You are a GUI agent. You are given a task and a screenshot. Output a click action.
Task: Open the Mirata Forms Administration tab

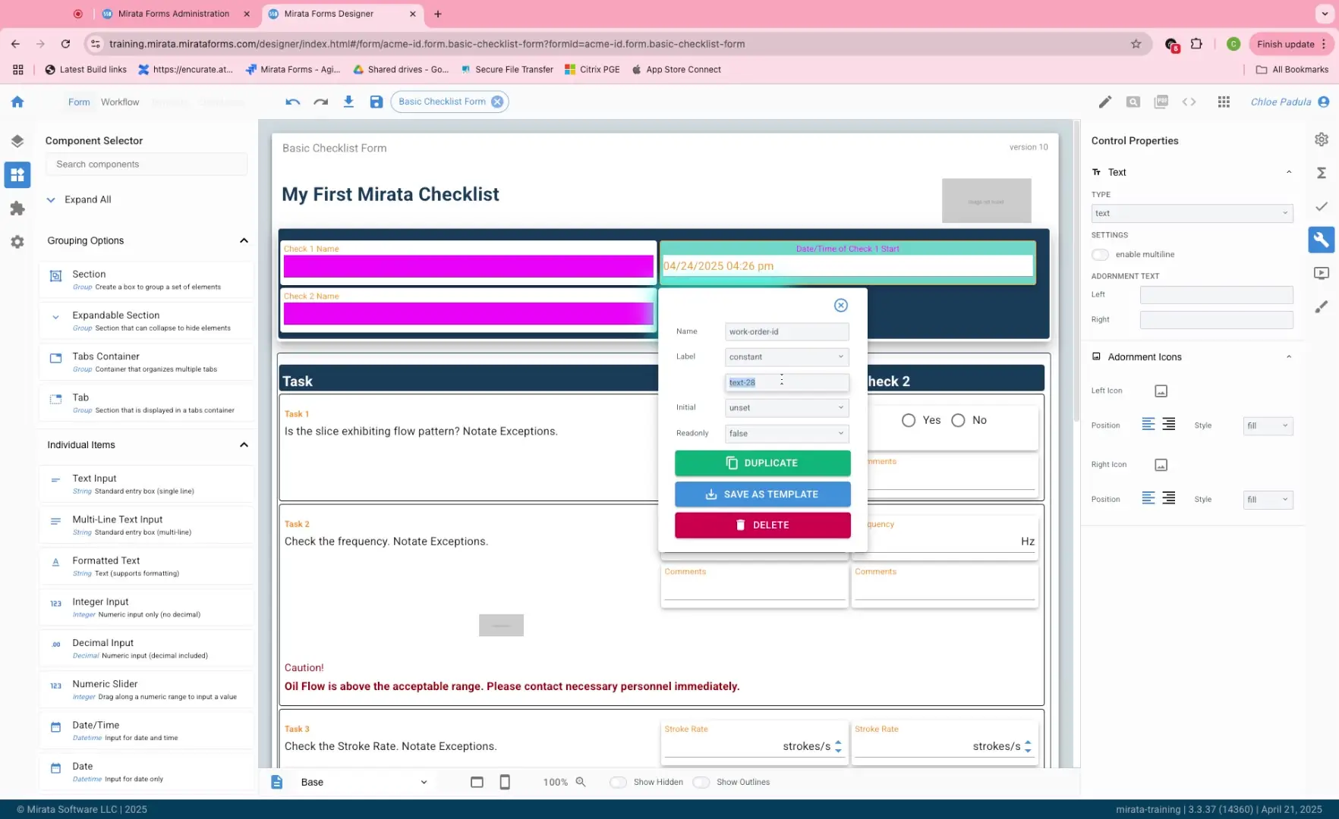(173, 14)
